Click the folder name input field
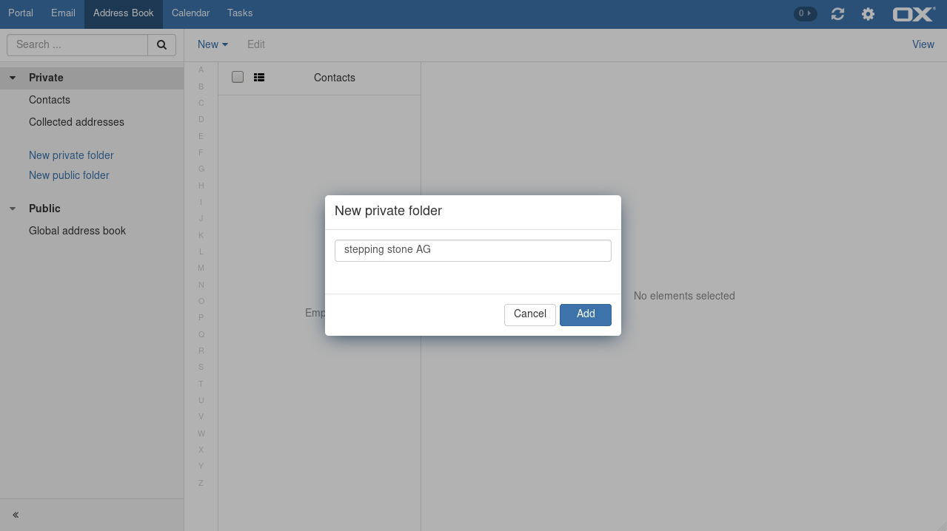947x531 pixels. pos(472,250)
